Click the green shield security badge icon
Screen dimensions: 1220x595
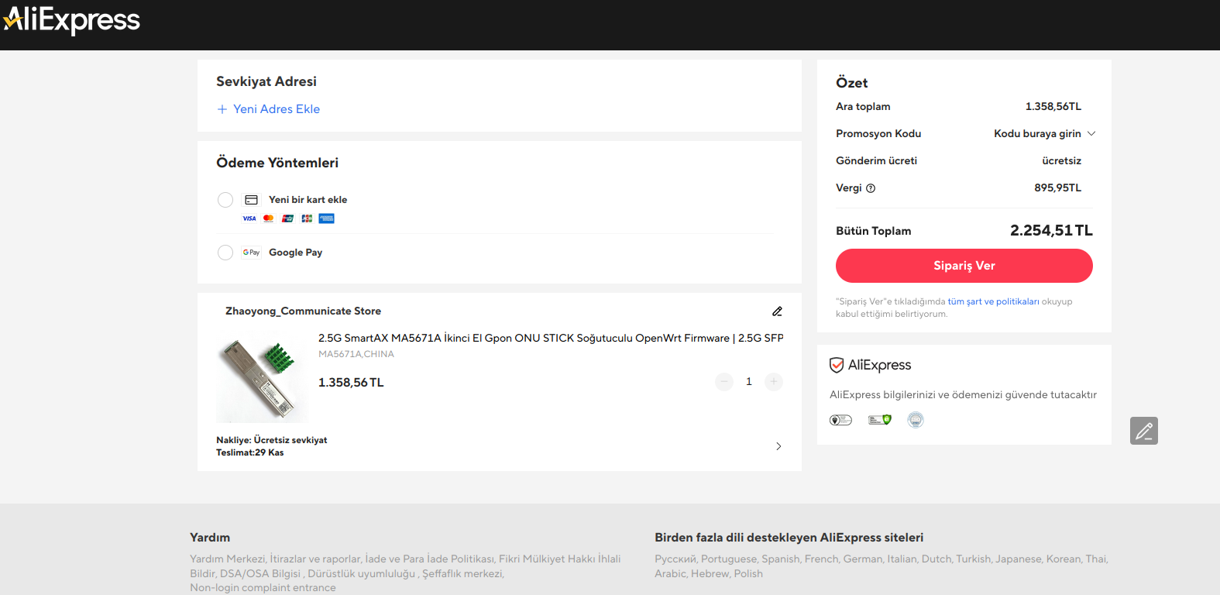(x=880, y=420)
